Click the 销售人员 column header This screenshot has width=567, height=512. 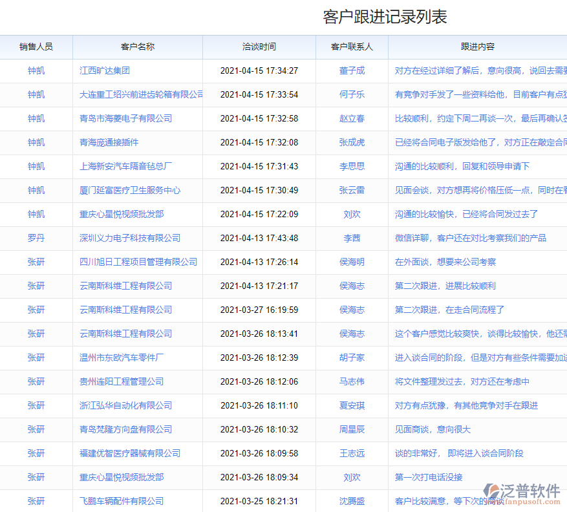36,47
